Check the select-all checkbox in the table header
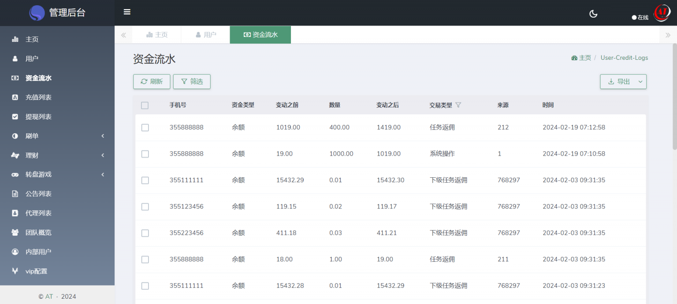The width and height of the screenshot is (677, 304). (145, 105)
